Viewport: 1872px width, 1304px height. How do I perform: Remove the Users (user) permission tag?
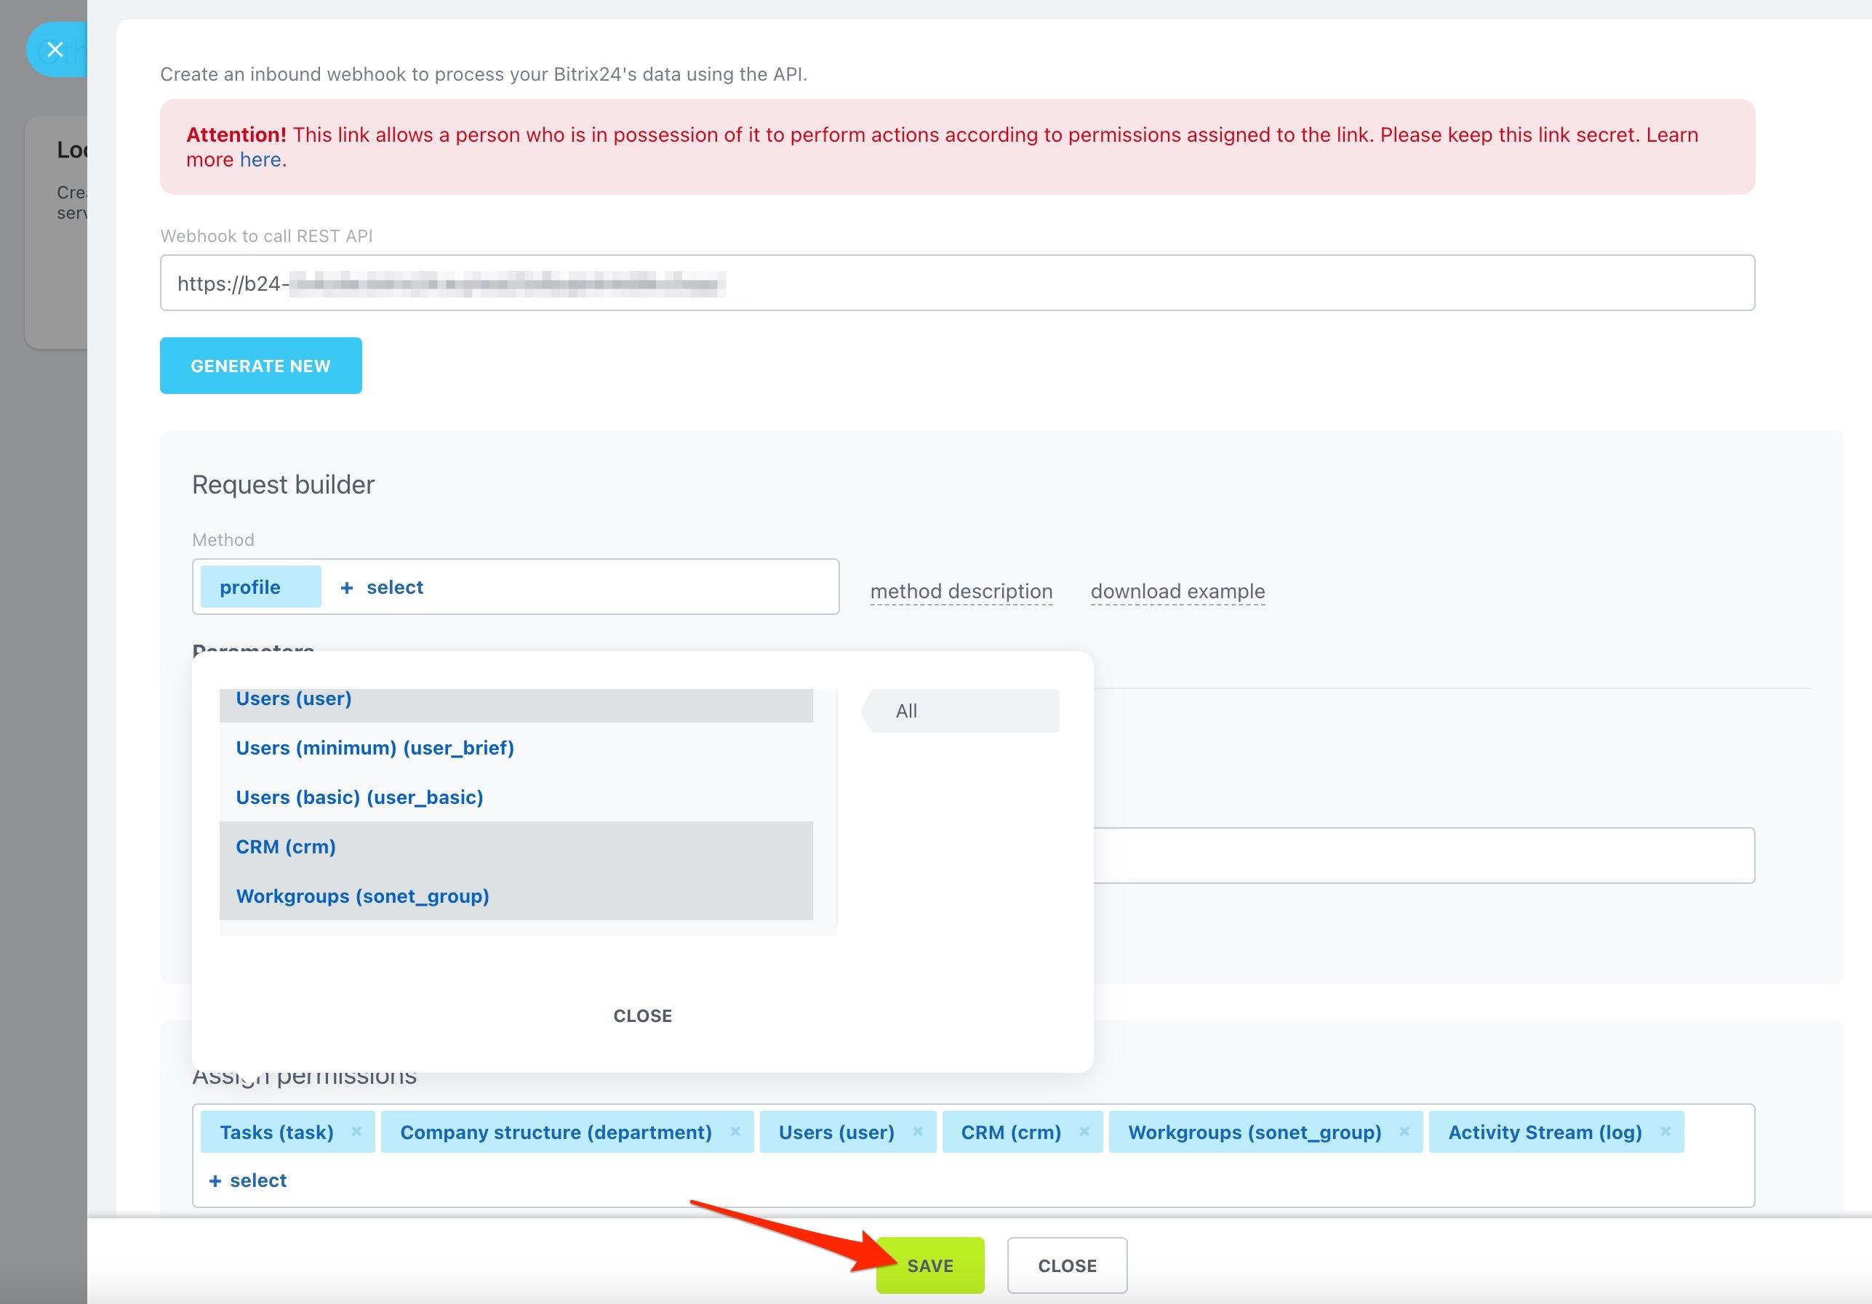tap(917, 1131)
